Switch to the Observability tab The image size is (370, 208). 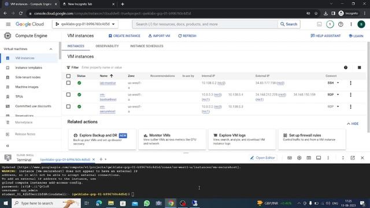click(107, 46)
